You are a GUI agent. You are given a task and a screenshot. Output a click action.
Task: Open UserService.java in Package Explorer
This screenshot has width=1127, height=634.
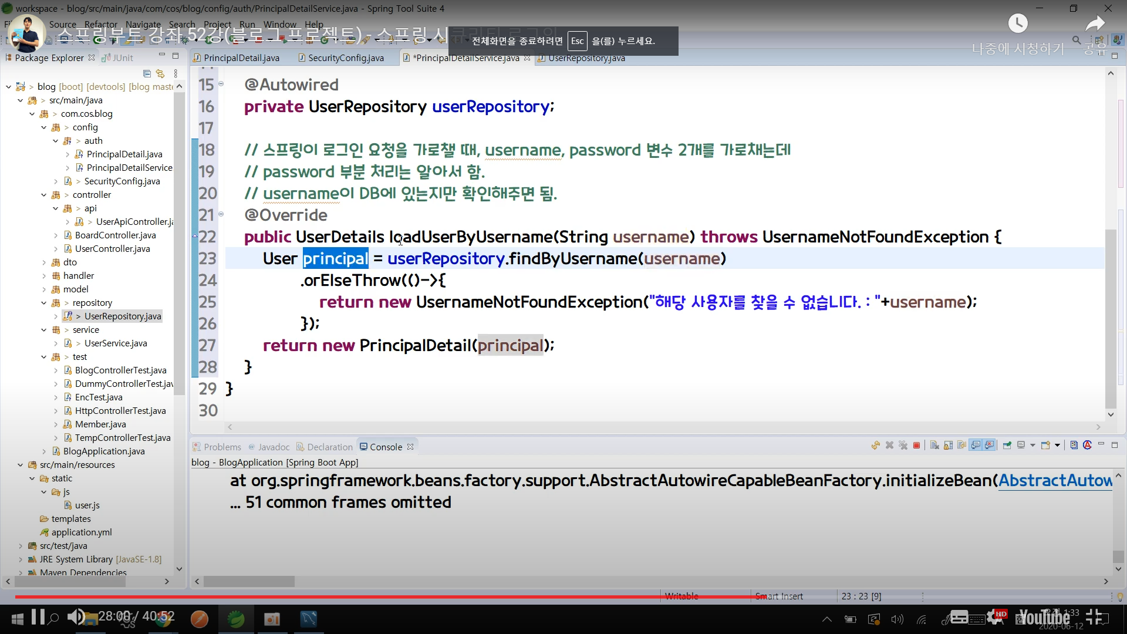[115, 343]
